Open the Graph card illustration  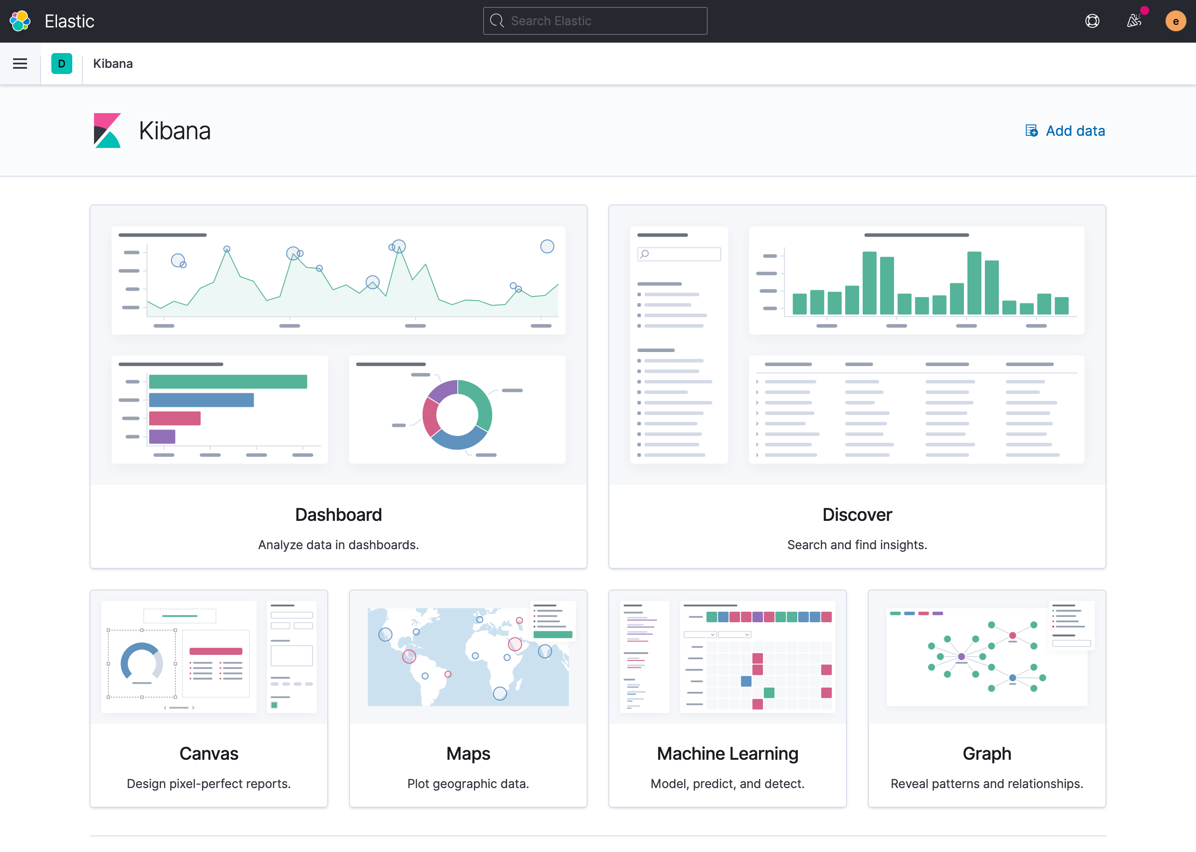pos(986,656)
